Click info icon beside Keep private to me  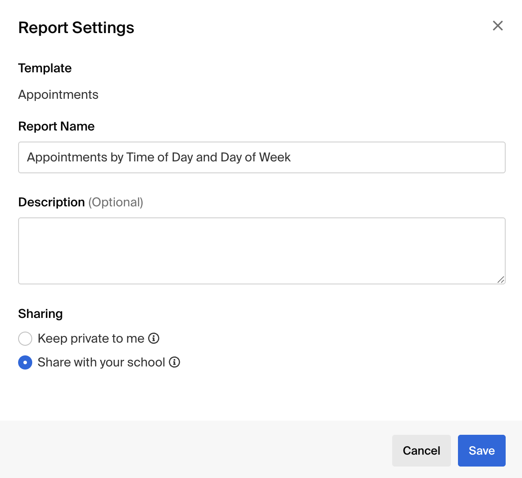154,338
